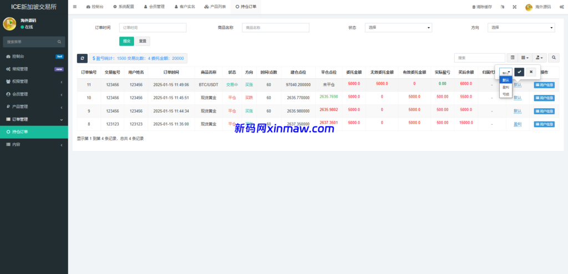Click the 重置 button
This screenshot has width=568, height=274.
(143, 41)
